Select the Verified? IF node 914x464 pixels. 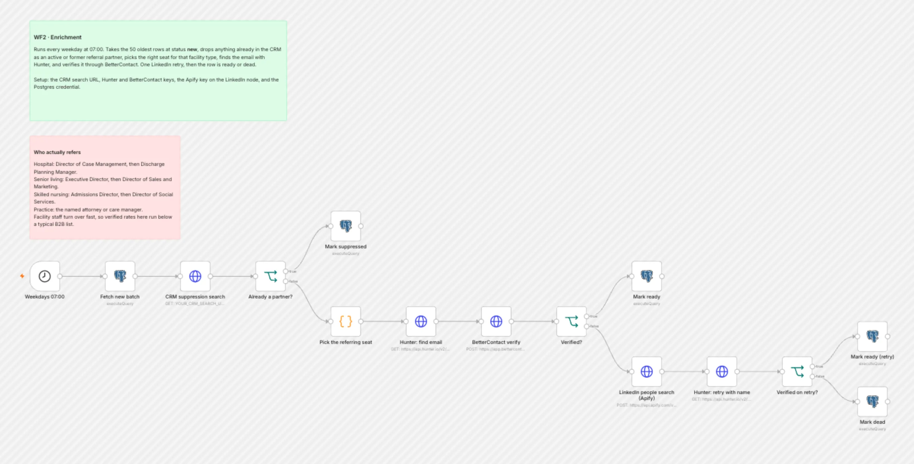[571, 322]
